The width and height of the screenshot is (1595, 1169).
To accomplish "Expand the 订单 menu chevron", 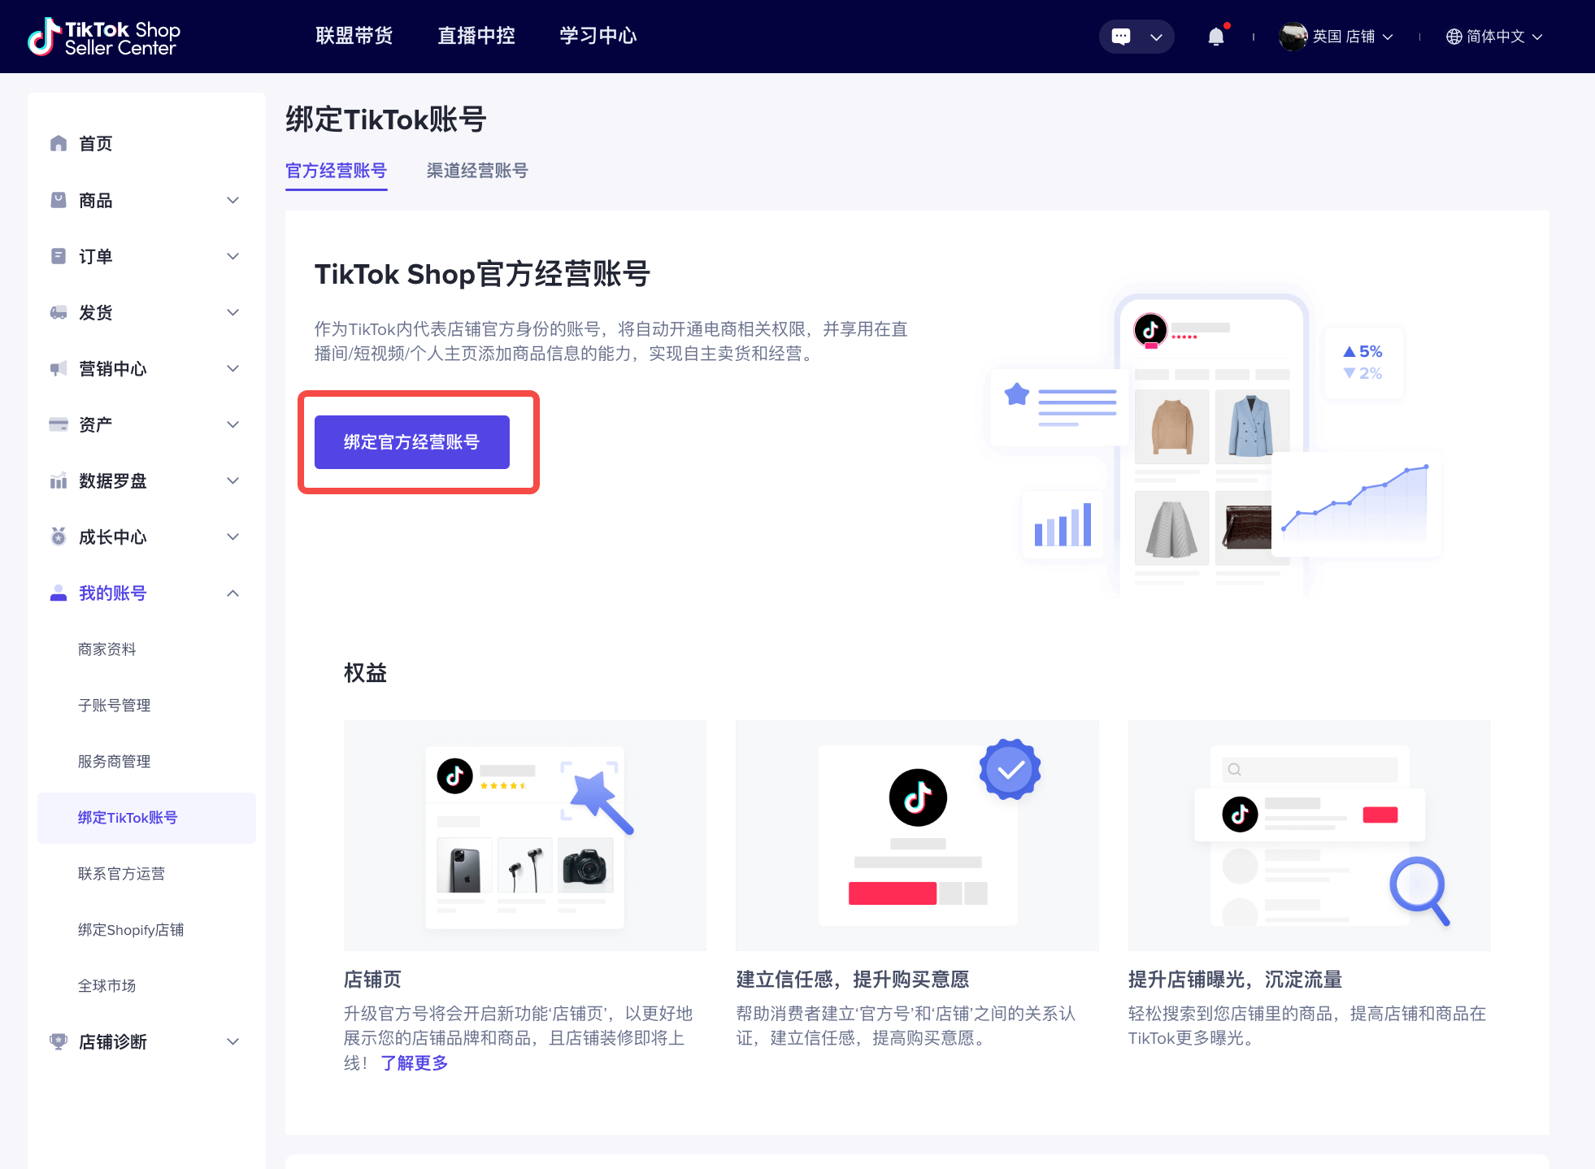I will pyautogui.click(x=233, y=257).
